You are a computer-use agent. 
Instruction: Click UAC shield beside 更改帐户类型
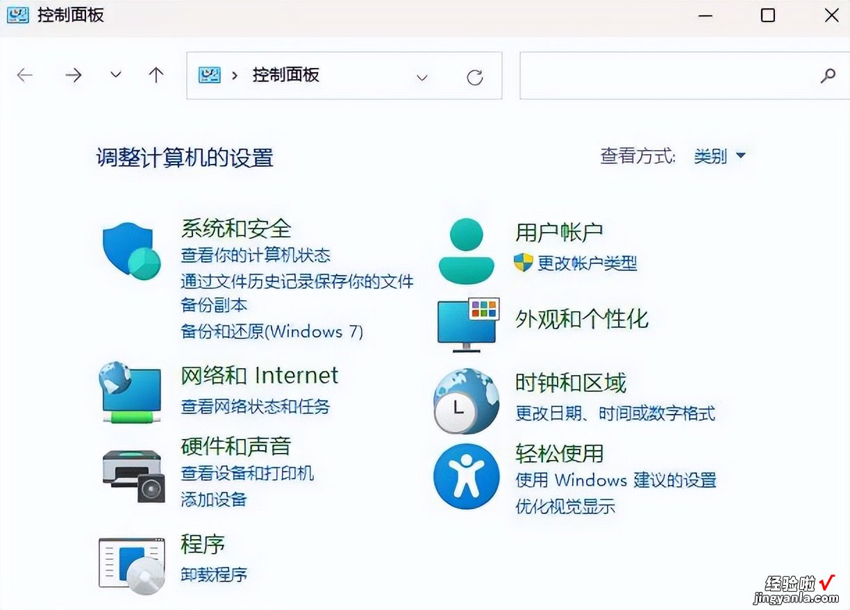point(523,263)
